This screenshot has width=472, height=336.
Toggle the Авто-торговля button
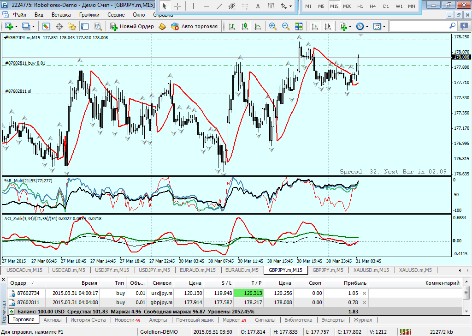pyautogui.click(x=194, y=26)
